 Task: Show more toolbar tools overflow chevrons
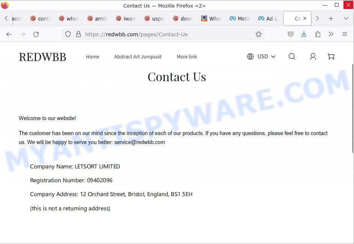(331, 34)
